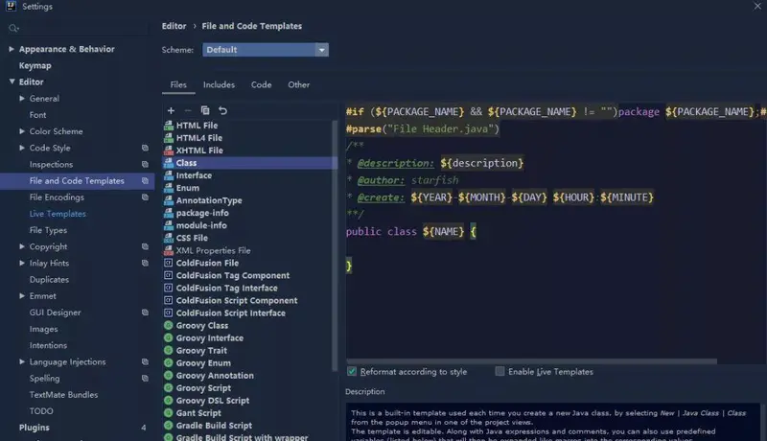
Task: Click the Groovy Class template icon
Action: 169,326
